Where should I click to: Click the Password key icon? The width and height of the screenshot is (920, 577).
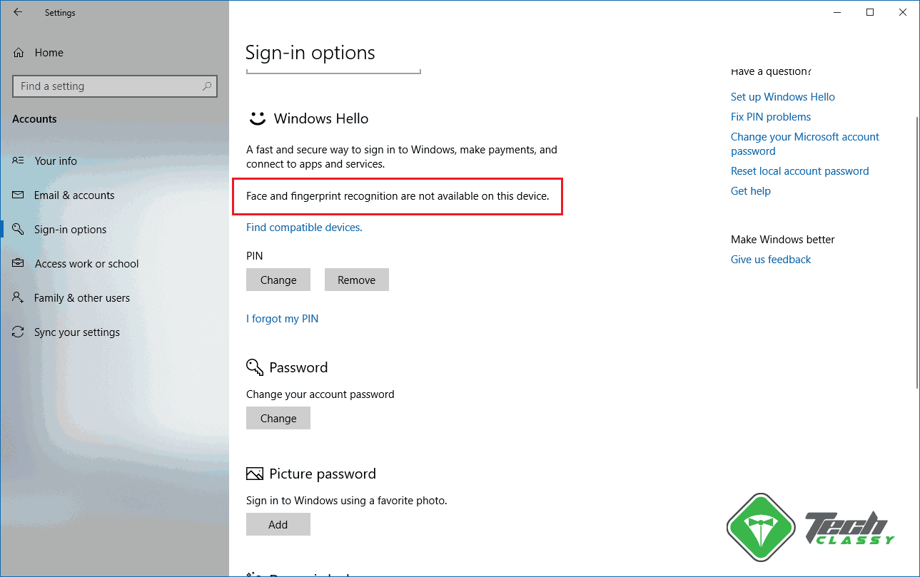click(254, 367)
